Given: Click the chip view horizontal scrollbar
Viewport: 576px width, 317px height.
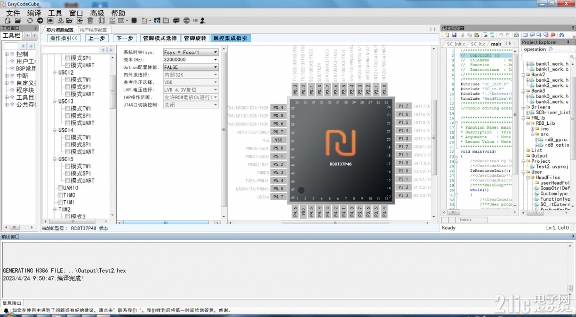Looking at the screenshot, I should click(x=336, y=223).
